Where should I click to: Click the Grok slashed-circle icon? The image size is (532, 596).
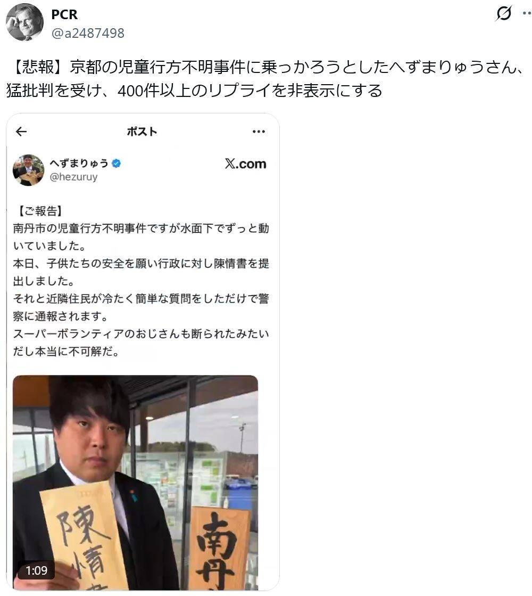coord(503,14)
